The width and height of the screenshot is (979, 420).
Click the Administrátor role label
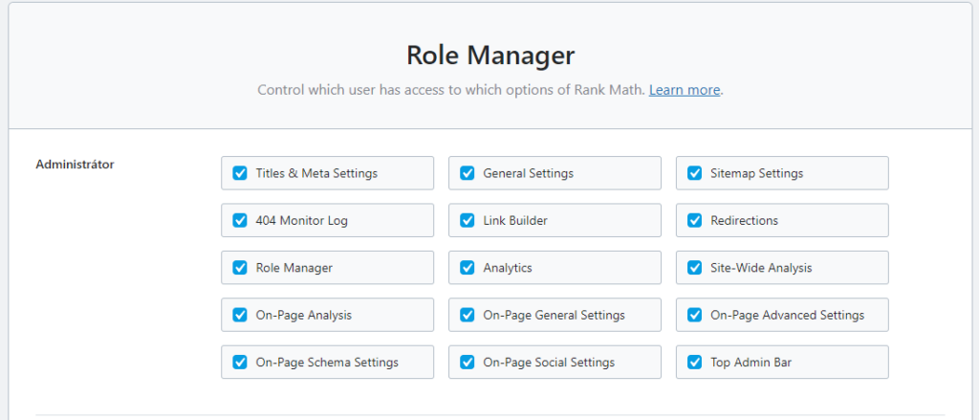75,165
